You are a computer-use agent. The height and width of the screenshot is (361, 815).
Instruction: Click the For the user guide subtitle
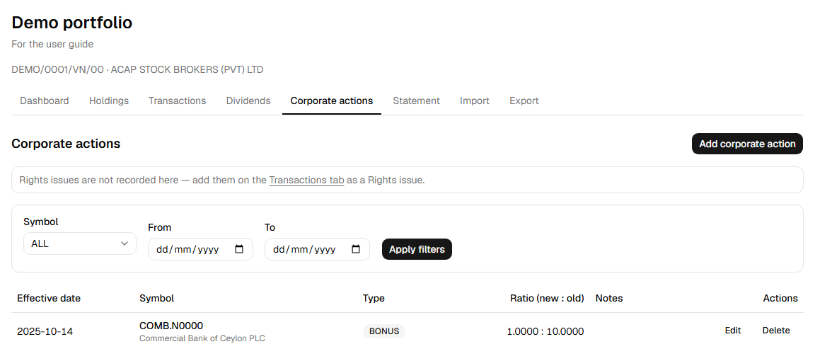[52, 44]
